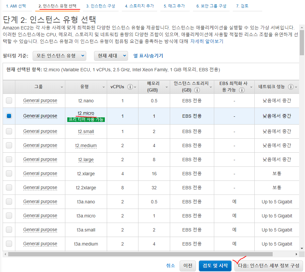The image size is (305, 272).
Task: Click General purpose in the t2.nano row
Action: pos(40,101)
